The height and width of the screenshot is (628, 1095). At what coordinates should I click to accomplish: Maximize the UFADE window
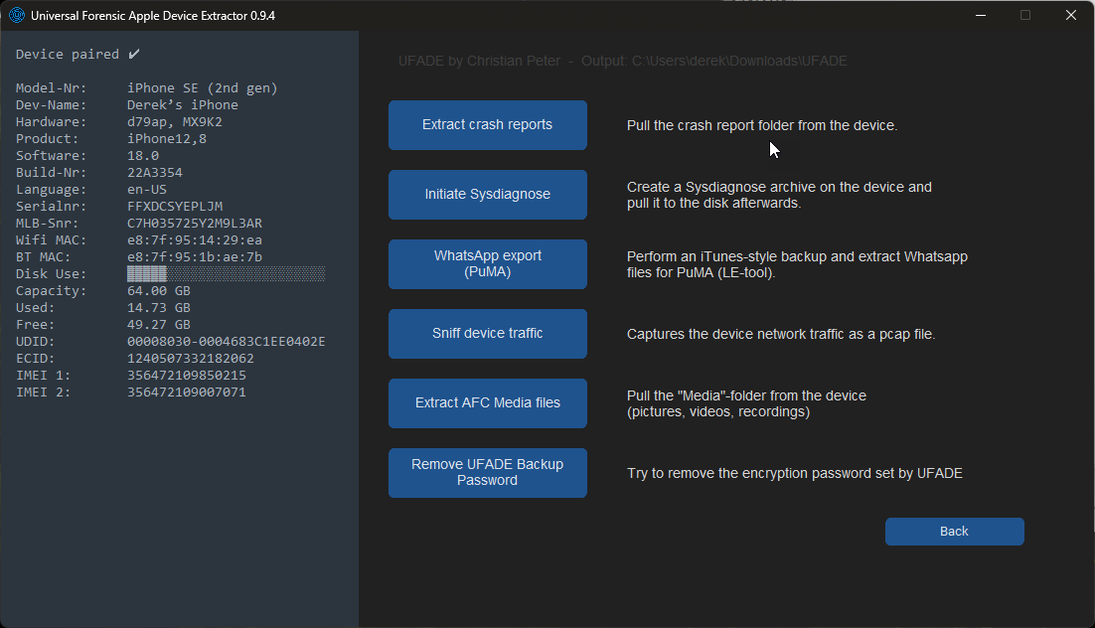(x=1024, y=16)
